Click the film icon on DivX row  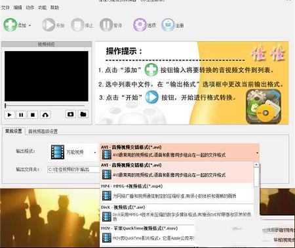106,217
